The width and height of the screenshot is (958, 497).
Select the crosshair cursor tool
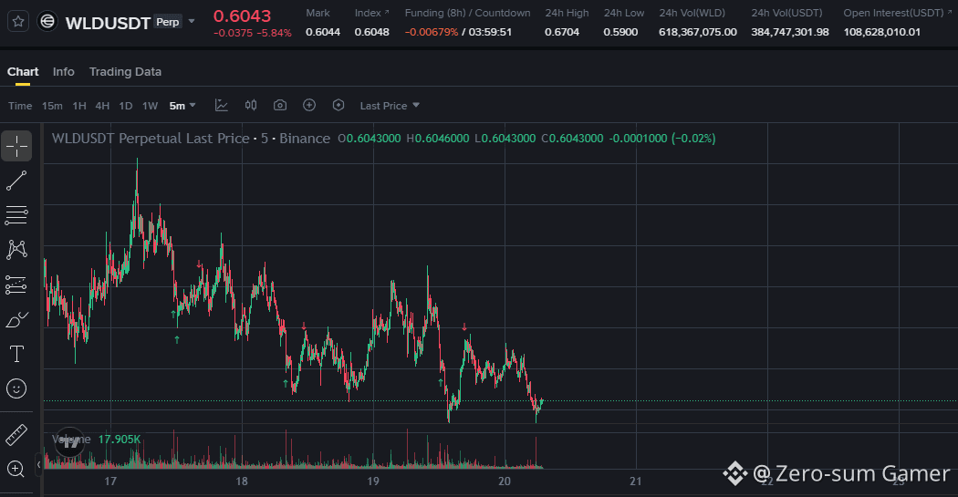(16, 147)
